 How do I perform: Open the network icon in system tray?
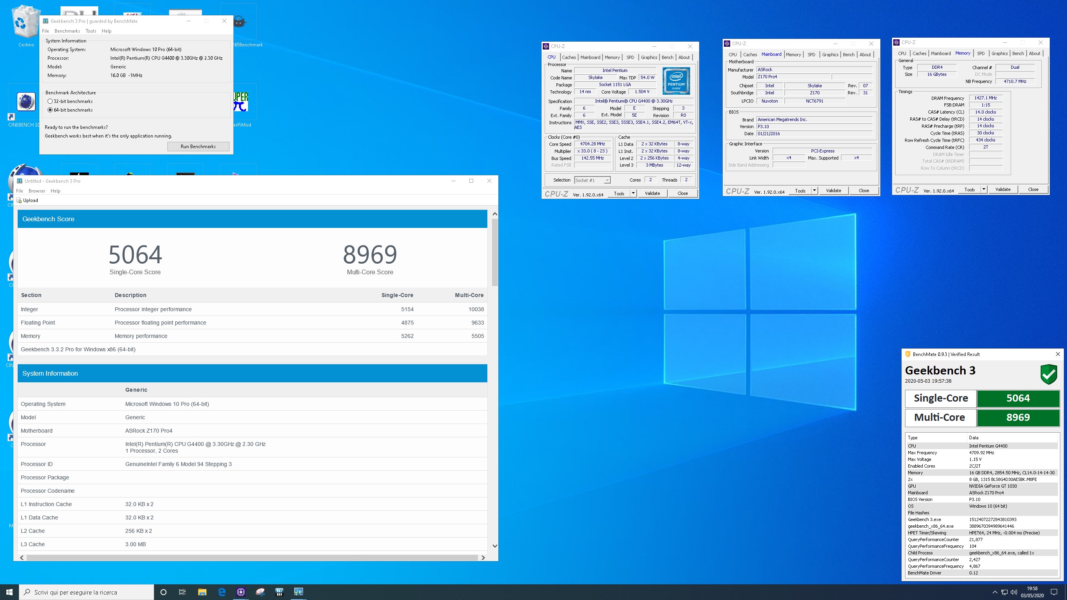coord(1005,592)
